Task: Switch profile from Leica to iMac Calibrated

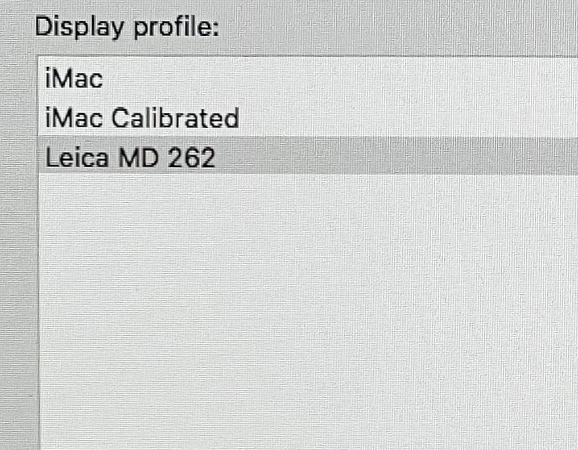Action: click(x=142, y=118)
